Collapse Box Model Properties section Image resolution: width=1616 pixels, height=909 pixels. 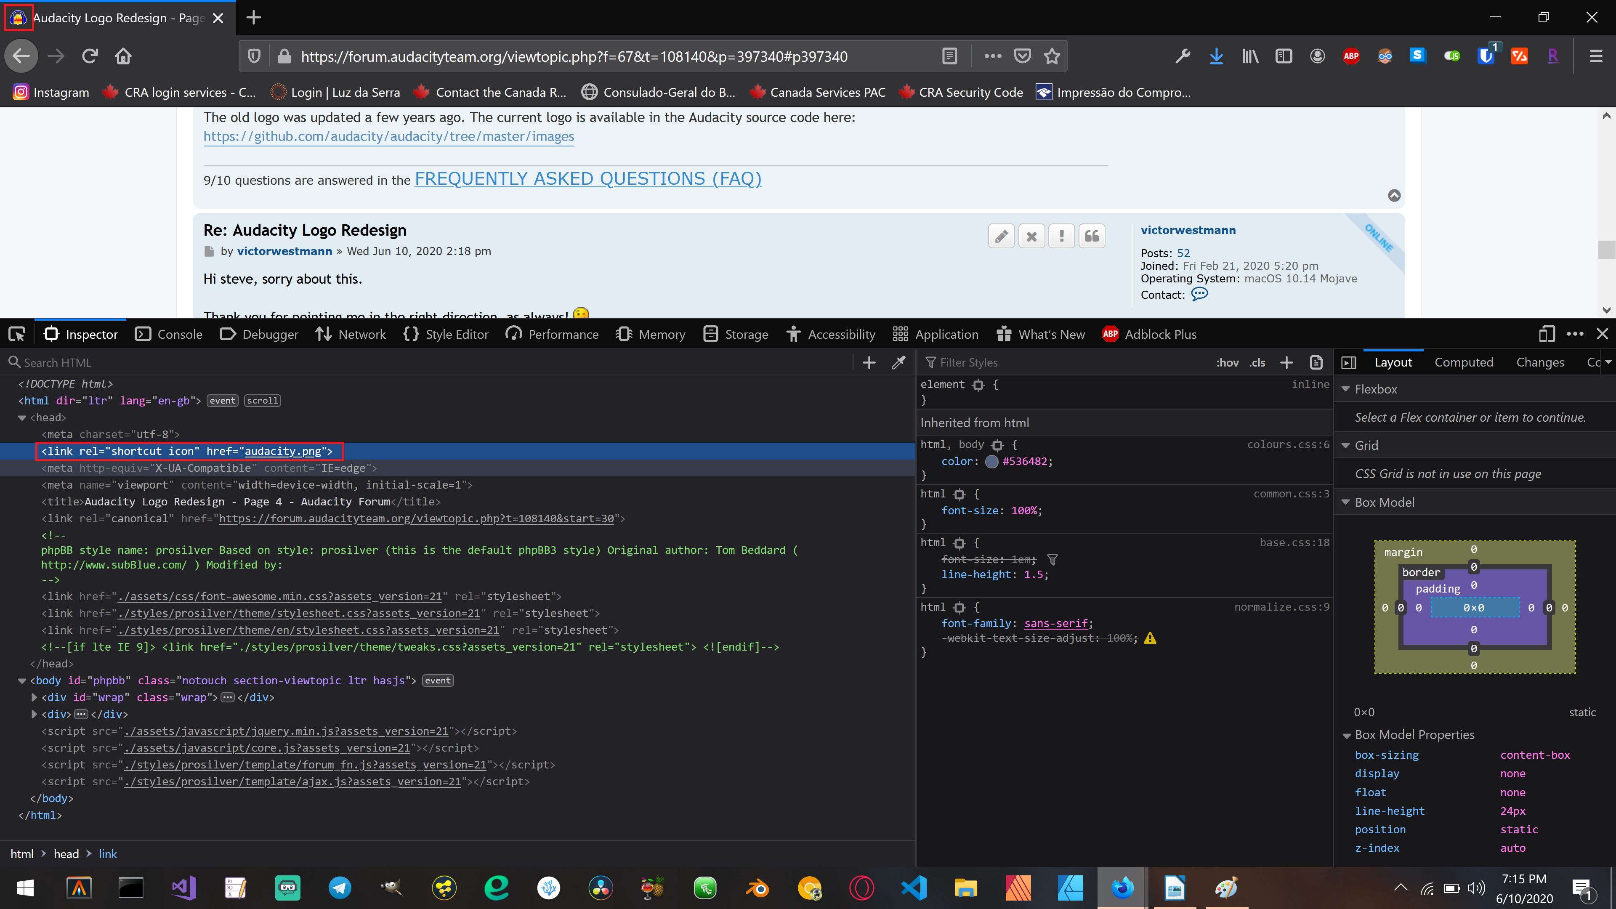[1346, 735]
